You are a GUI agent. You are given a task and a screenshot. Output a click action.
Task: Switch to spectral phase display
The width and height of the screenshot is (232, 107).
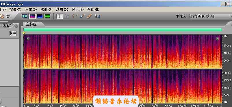pos(47,16)
